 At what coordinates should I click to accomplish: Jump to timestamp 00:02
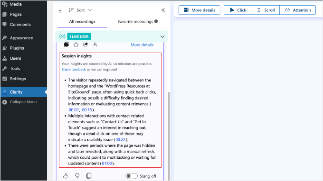(x=74, y=110)
